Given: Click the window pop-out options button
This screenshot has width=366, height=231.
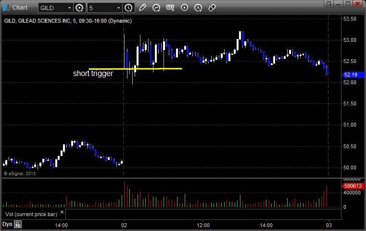Looking at the screenshot, I should click(x=329, y=3).
